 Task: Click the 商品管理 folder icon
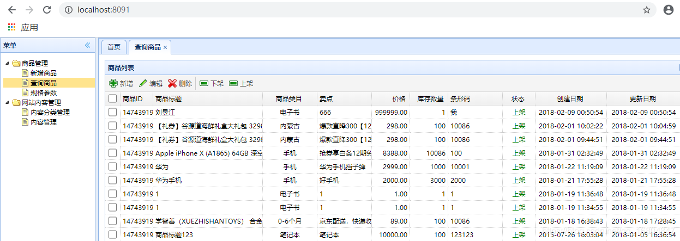pyautogui.click(x=16, y=63)
